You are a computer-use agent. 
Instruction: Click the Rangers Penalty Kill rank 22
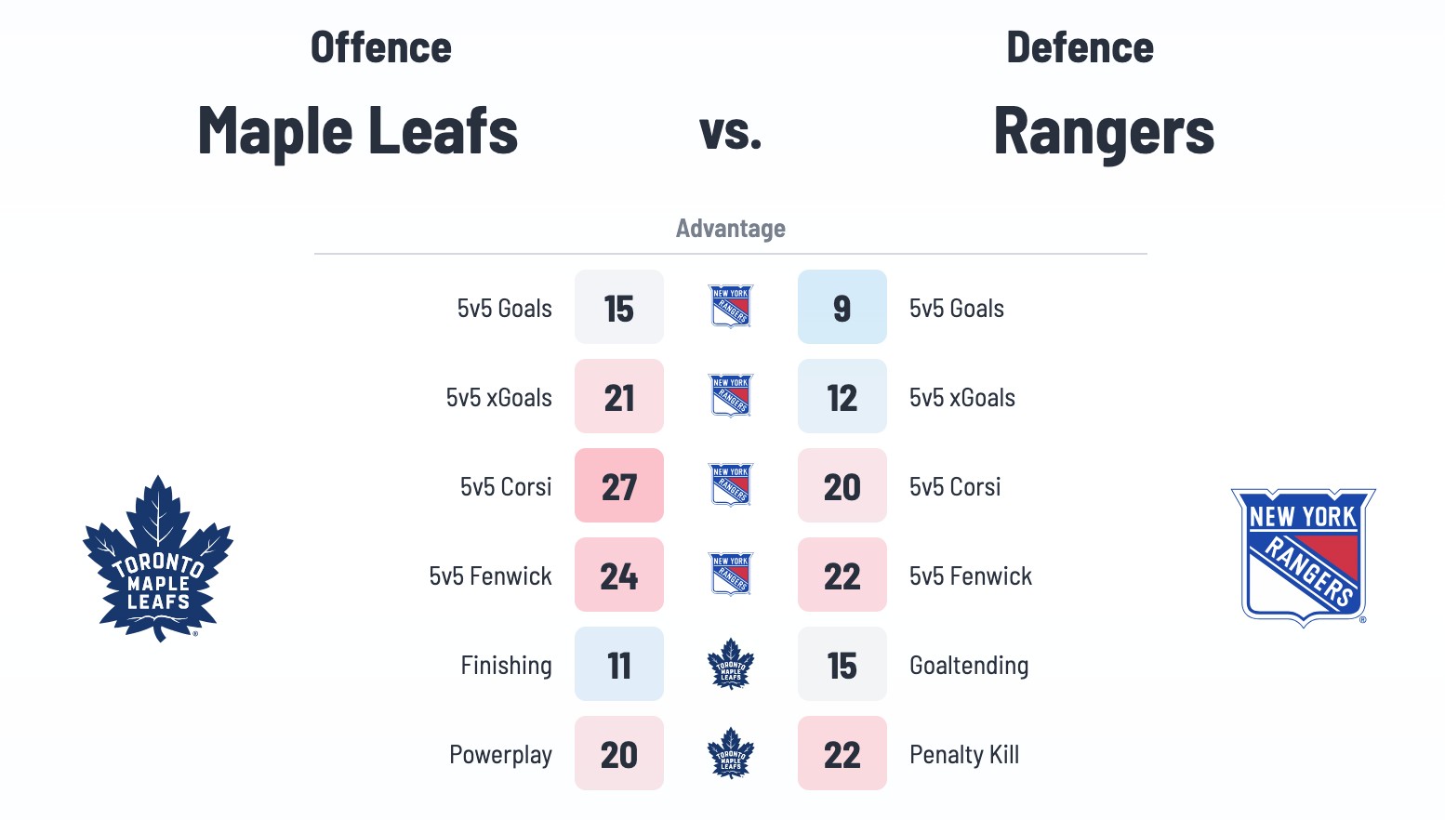[x=842, y=754]
